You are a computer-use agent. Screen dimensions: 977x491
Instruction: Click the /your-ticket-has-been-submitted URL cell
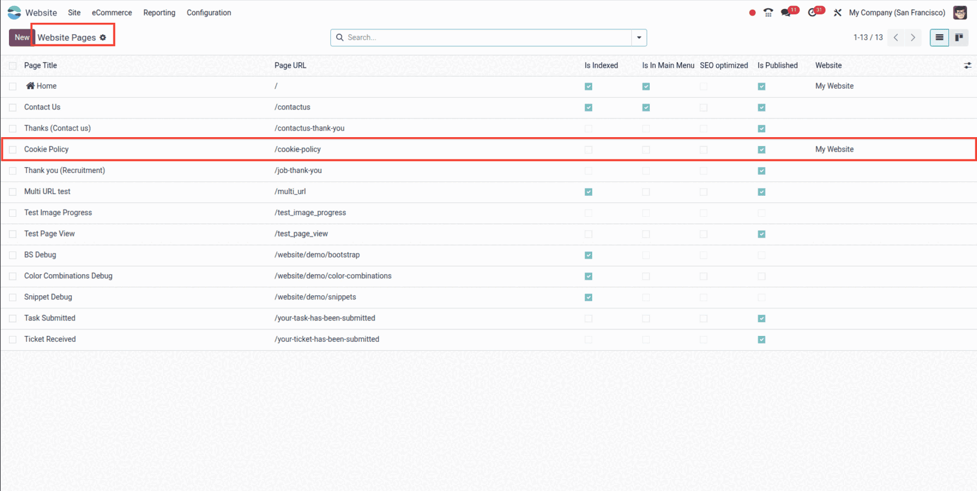click(x=327, y=339)
